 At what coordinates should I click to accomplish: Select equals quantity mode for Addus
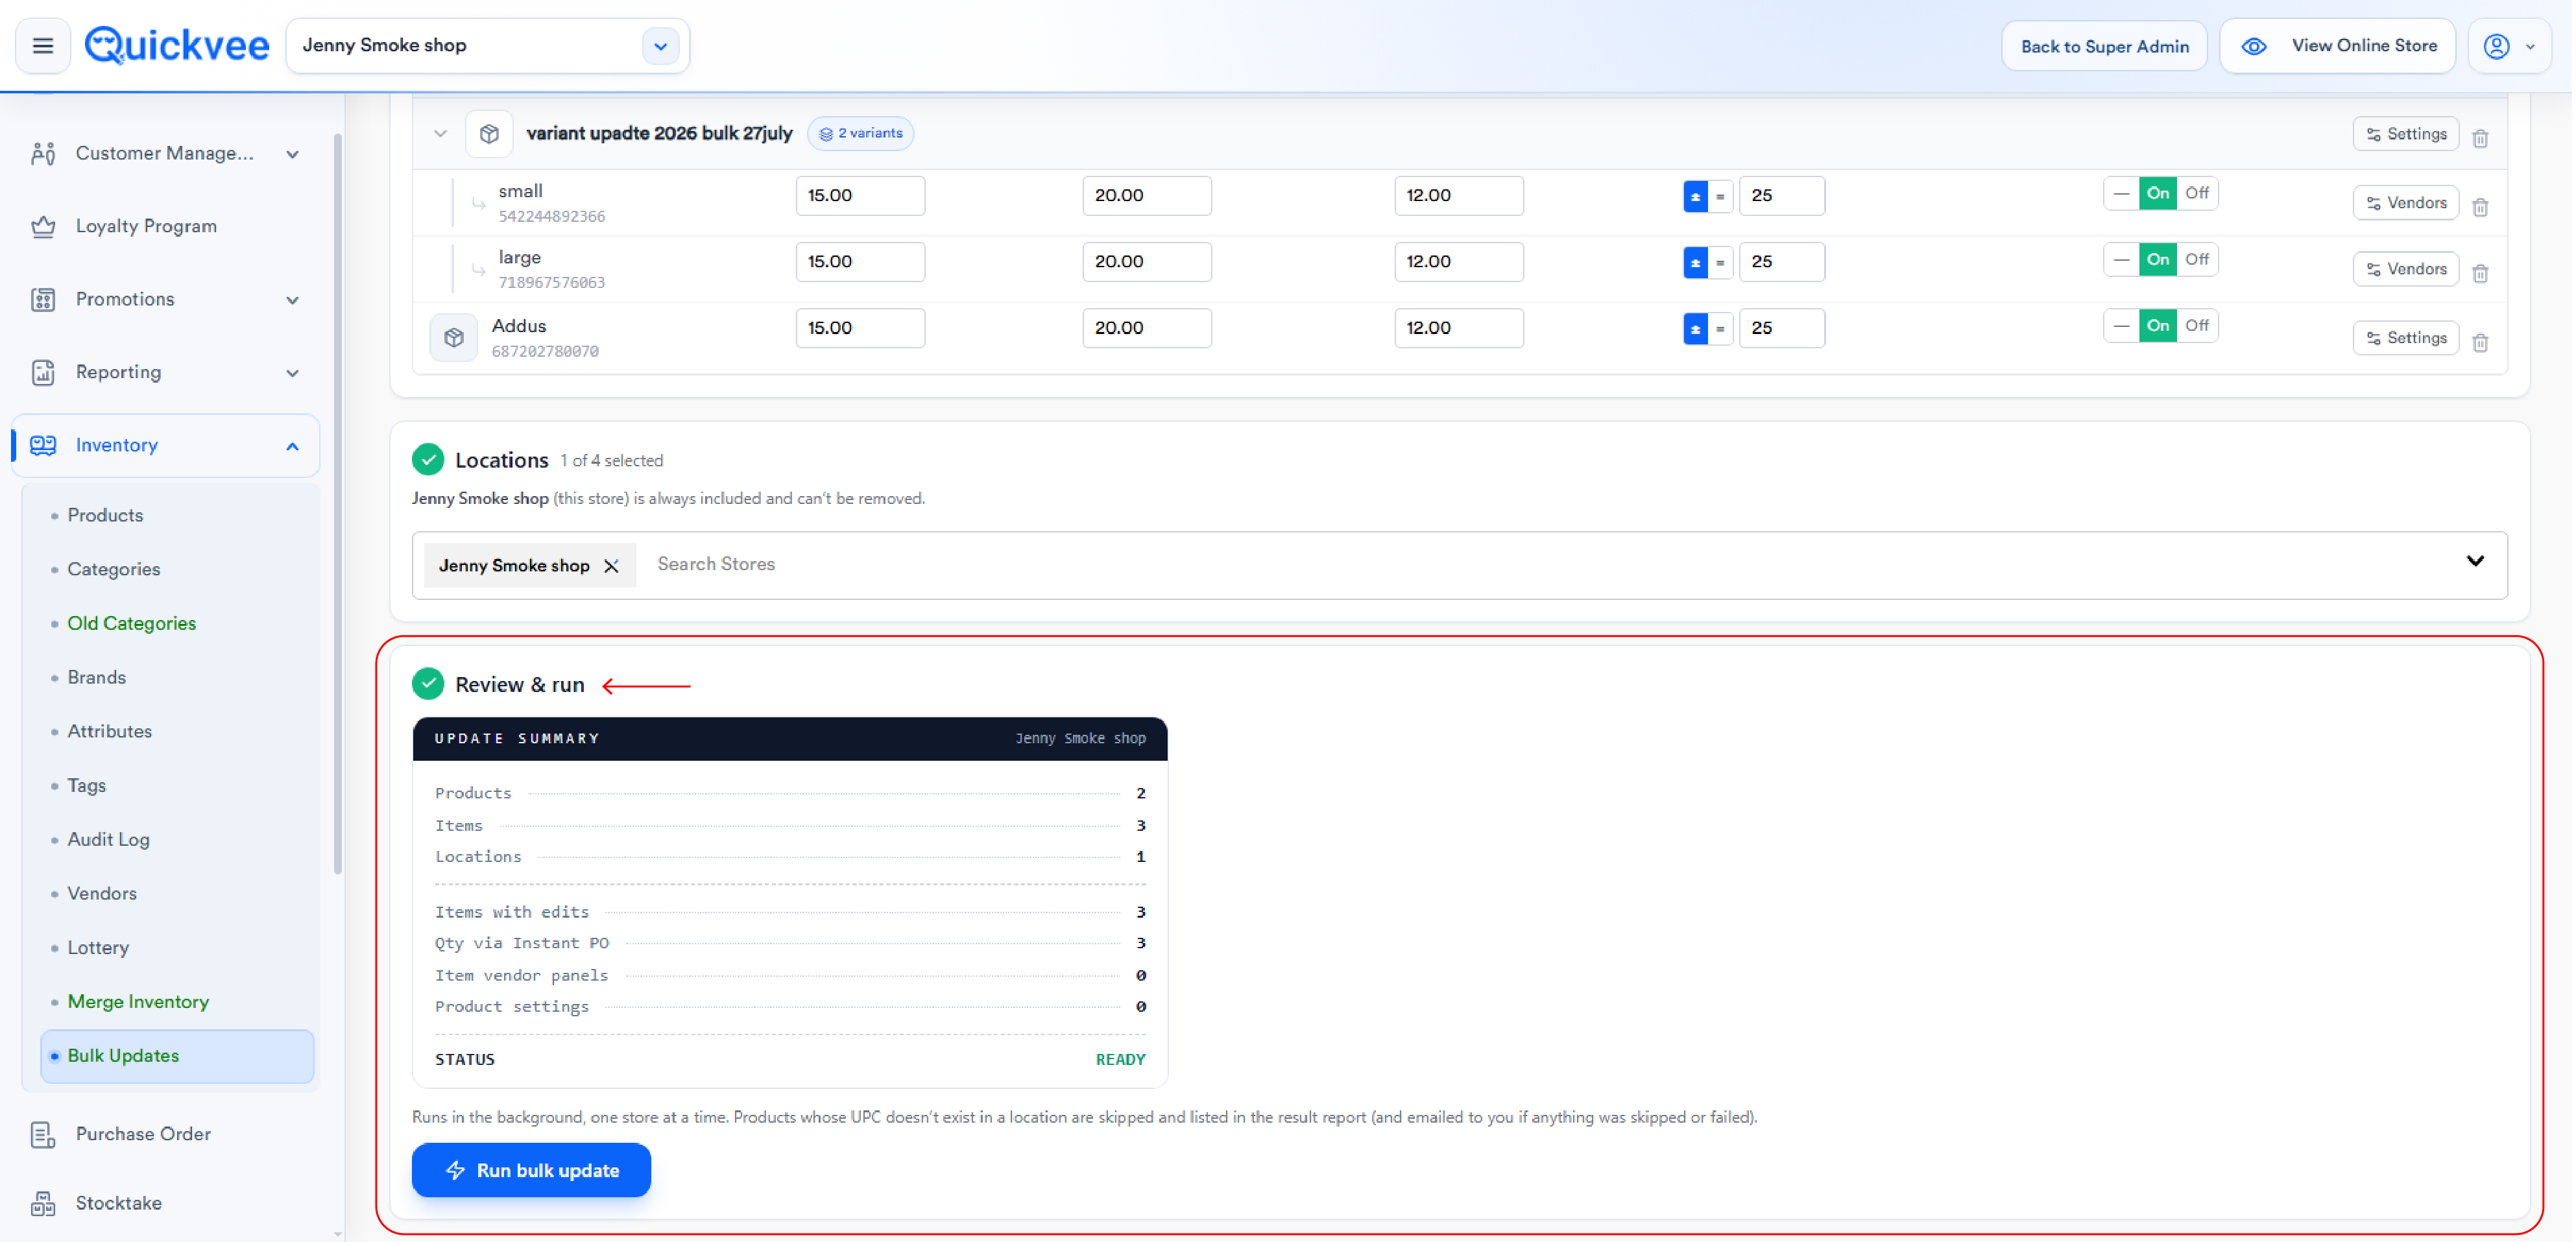pyautogui.click(x=1720, y=328)
